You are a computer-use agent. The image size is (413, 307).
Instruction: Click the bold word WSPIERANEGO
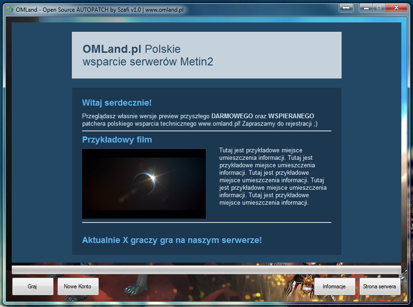tap(291, 116)
